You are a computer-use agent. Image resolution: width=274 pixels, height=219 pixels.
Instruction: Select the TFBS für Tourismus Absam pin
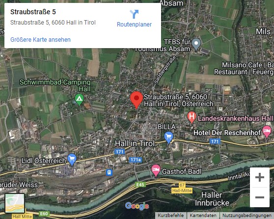tap(196, 44)
